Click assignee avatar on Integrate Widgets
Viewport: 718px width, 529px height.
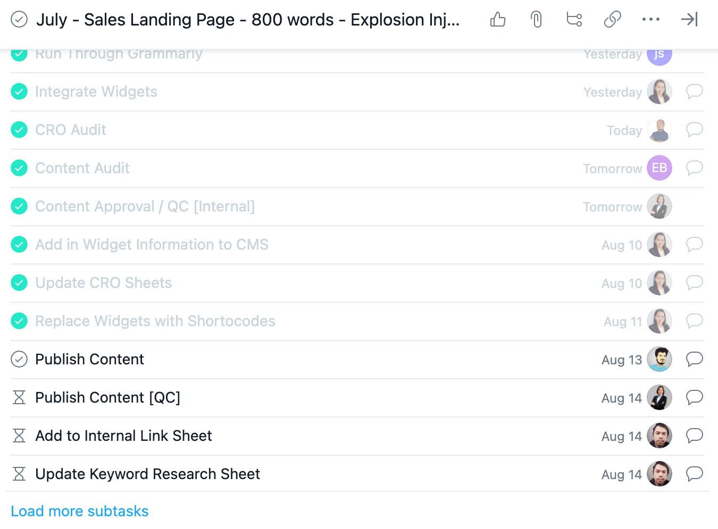click(x=659, y=92)
